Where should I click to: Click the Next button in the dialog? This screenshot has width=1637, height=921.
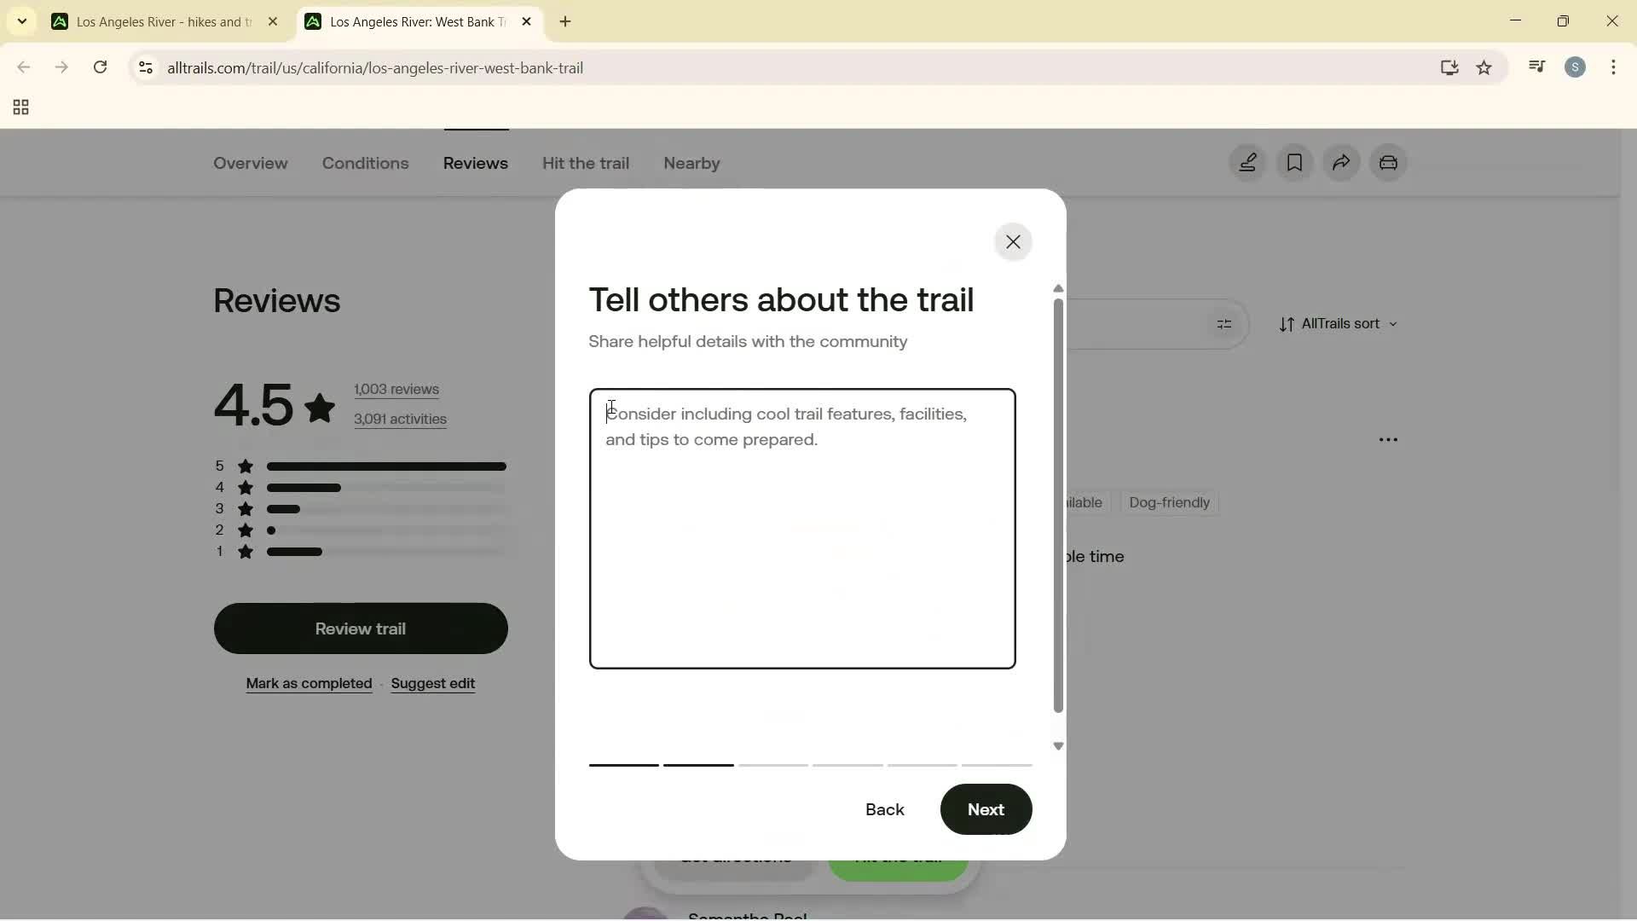point(986,809)
